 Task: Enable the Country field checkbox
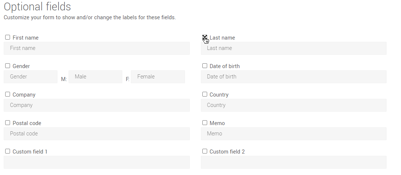(205, 94)
